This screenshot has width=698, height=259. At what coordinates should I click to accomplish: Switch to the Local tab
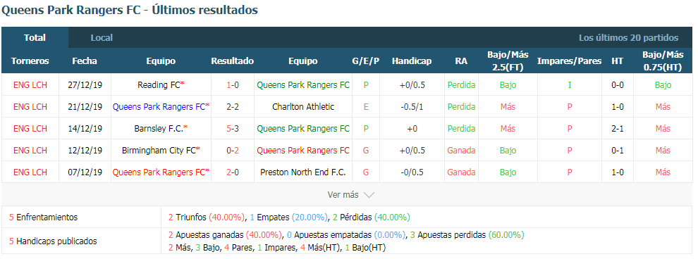[102, 38]
